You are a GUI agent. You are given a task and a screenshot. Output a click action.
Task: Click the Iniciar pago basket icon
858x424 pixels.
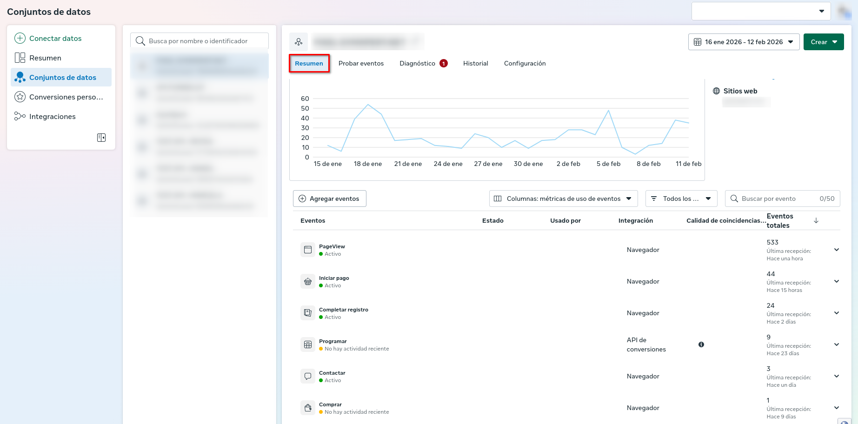tap(308, 282)
